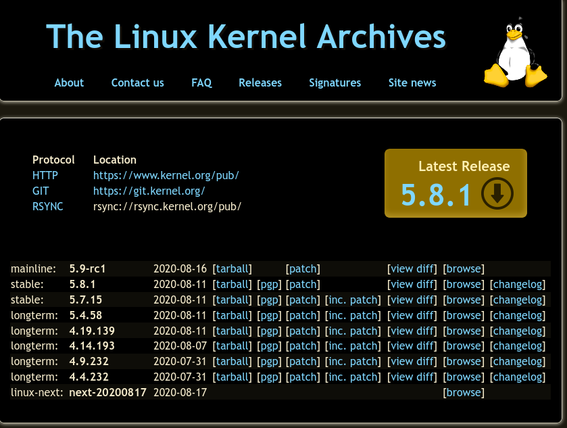Viewport: 567px width, 428px height.
Task: Open the RSYNC protocol link
Action: tap(48, 207)
